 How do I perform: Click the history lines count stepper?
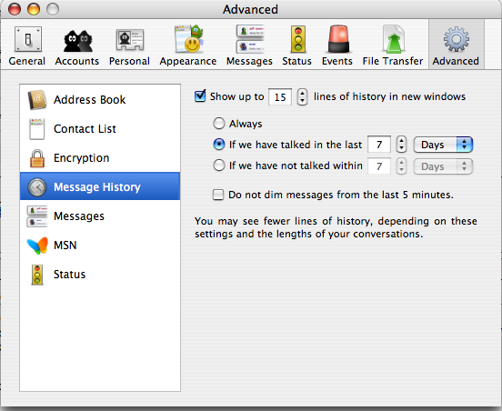click(x=302, y=97)
